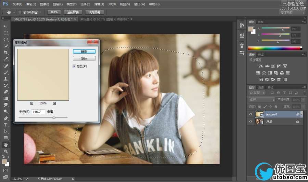Hide the texture-7 layer
308x182 pixels.
pos(251,114)
